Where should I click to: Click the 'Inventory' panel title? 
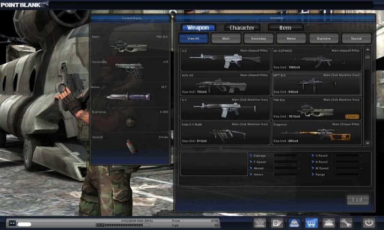[x=277, y=18]
